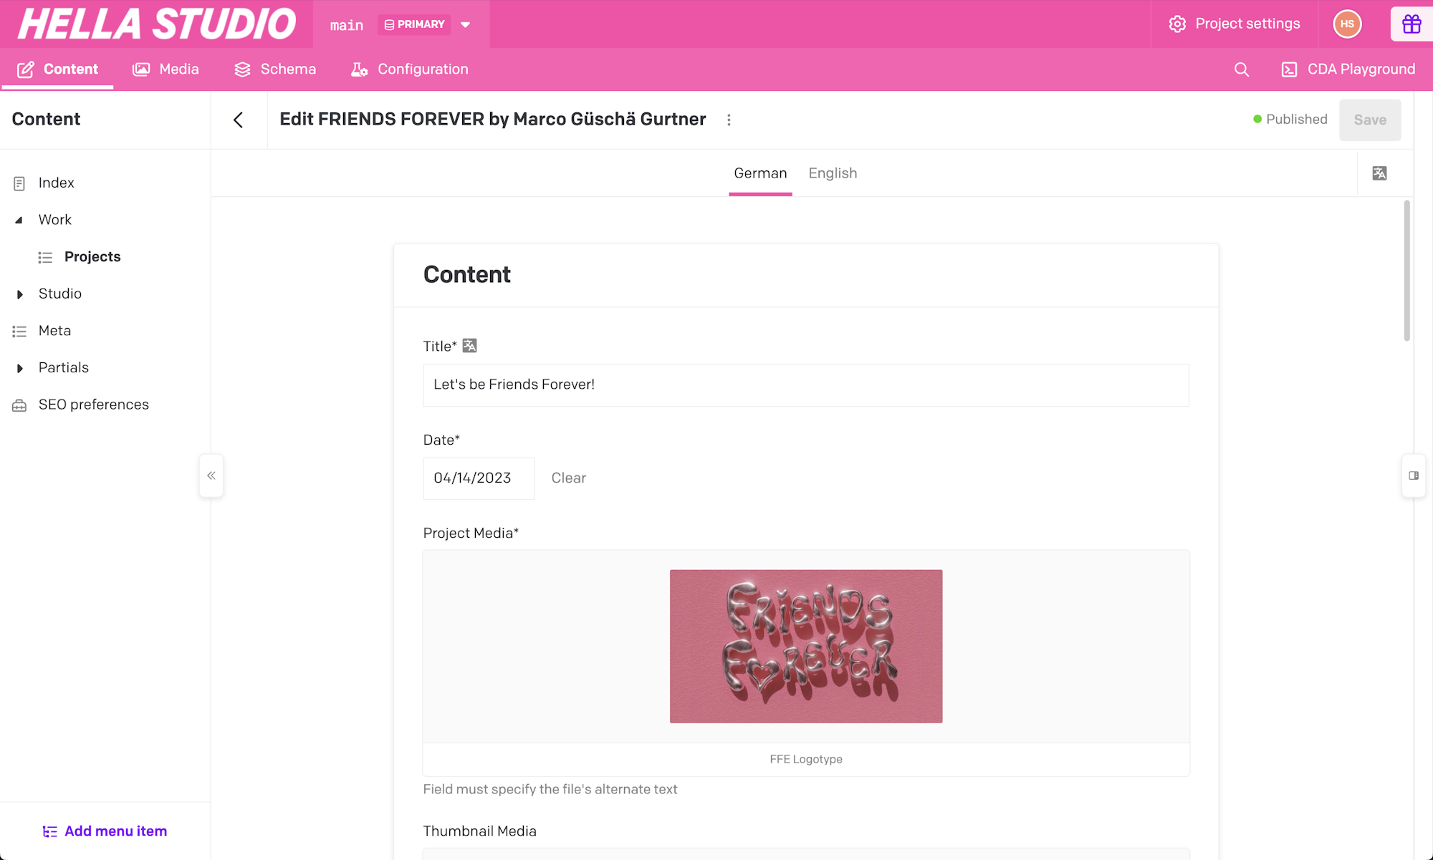Click the search magnifier icon
The image size is (1433, 860).
coord(1242,69)
